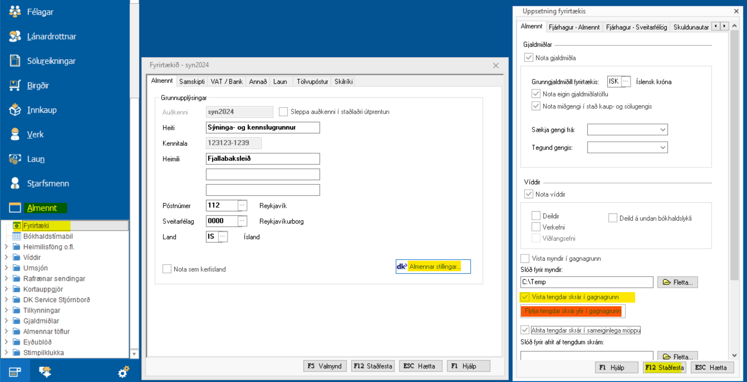
Task: Open the Félagar module icon
Action: (15, 12)
